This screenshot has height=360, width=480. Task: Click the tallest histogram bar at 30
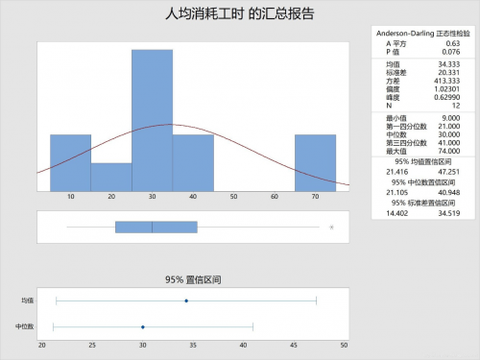click(x=153, y=120)
